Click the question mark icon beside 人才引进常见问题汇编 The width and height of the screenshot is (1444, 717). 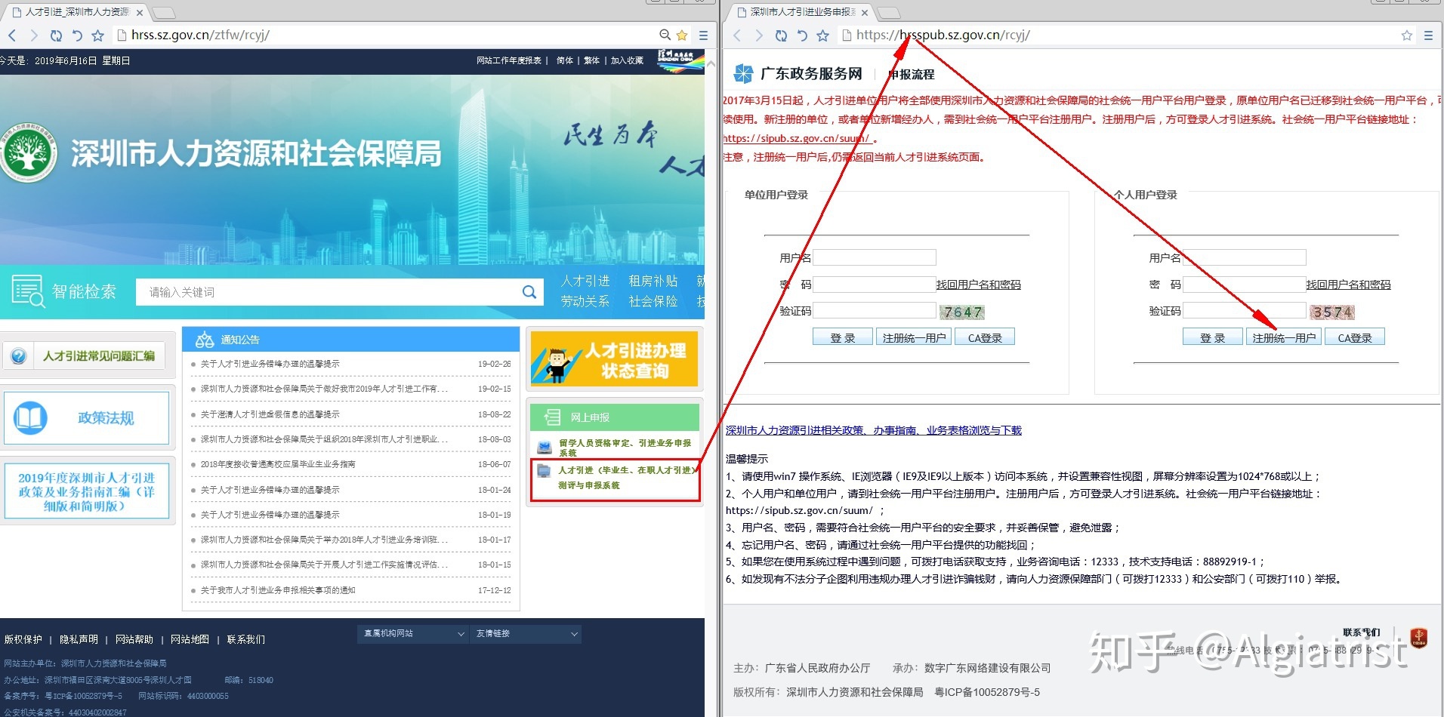tap(19, 355)
